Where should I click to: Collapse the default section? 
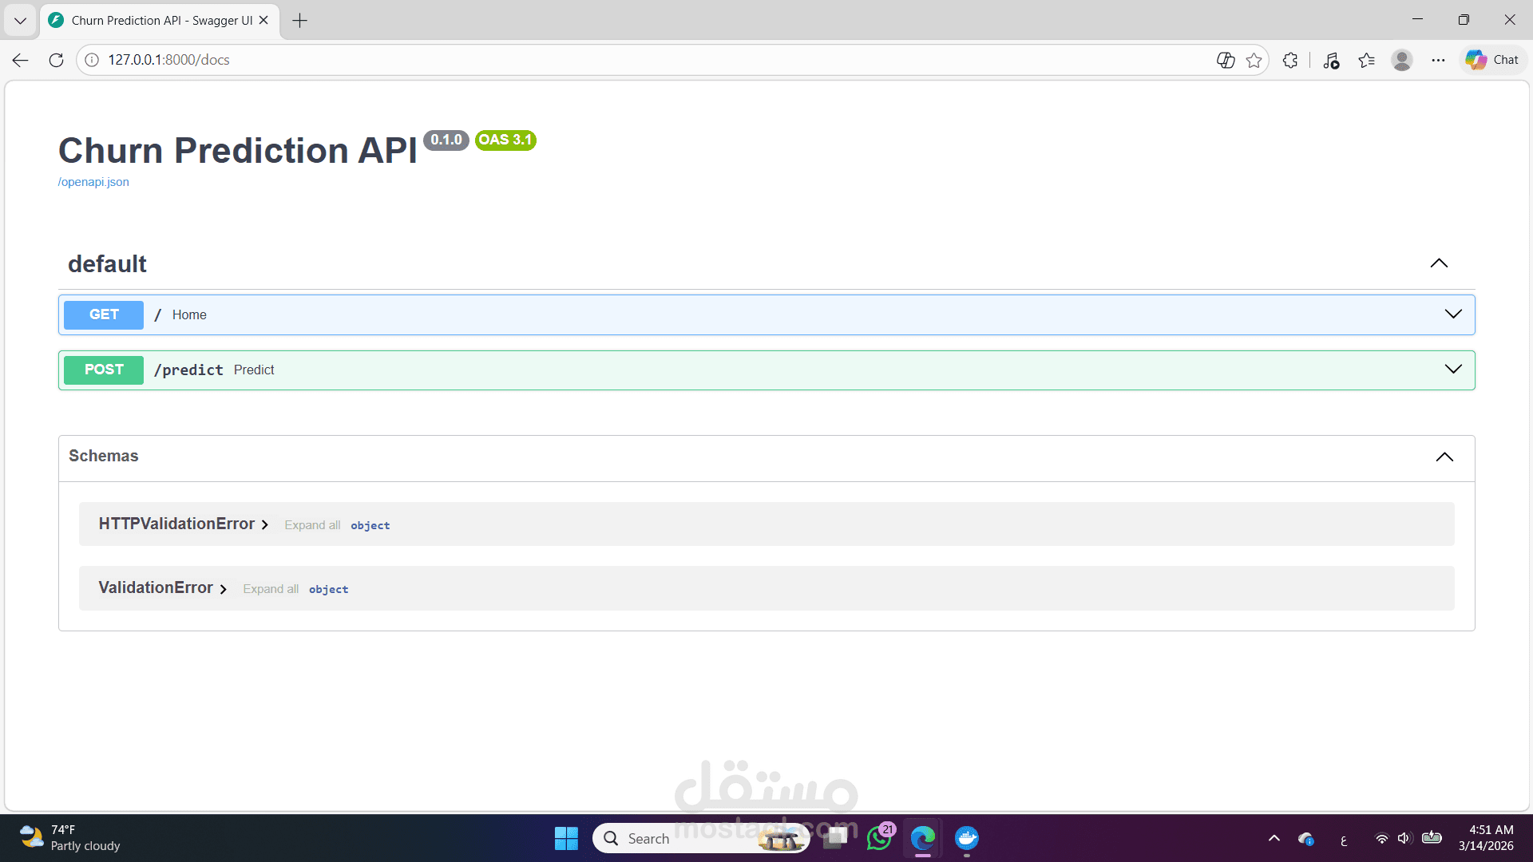click(1438, 263)
